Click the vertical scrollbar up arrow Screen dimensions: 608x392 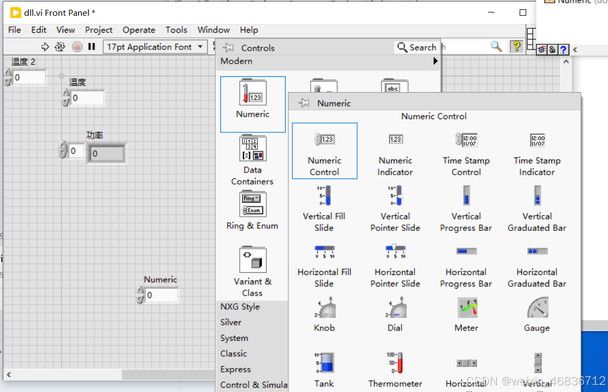pos(566,62)
